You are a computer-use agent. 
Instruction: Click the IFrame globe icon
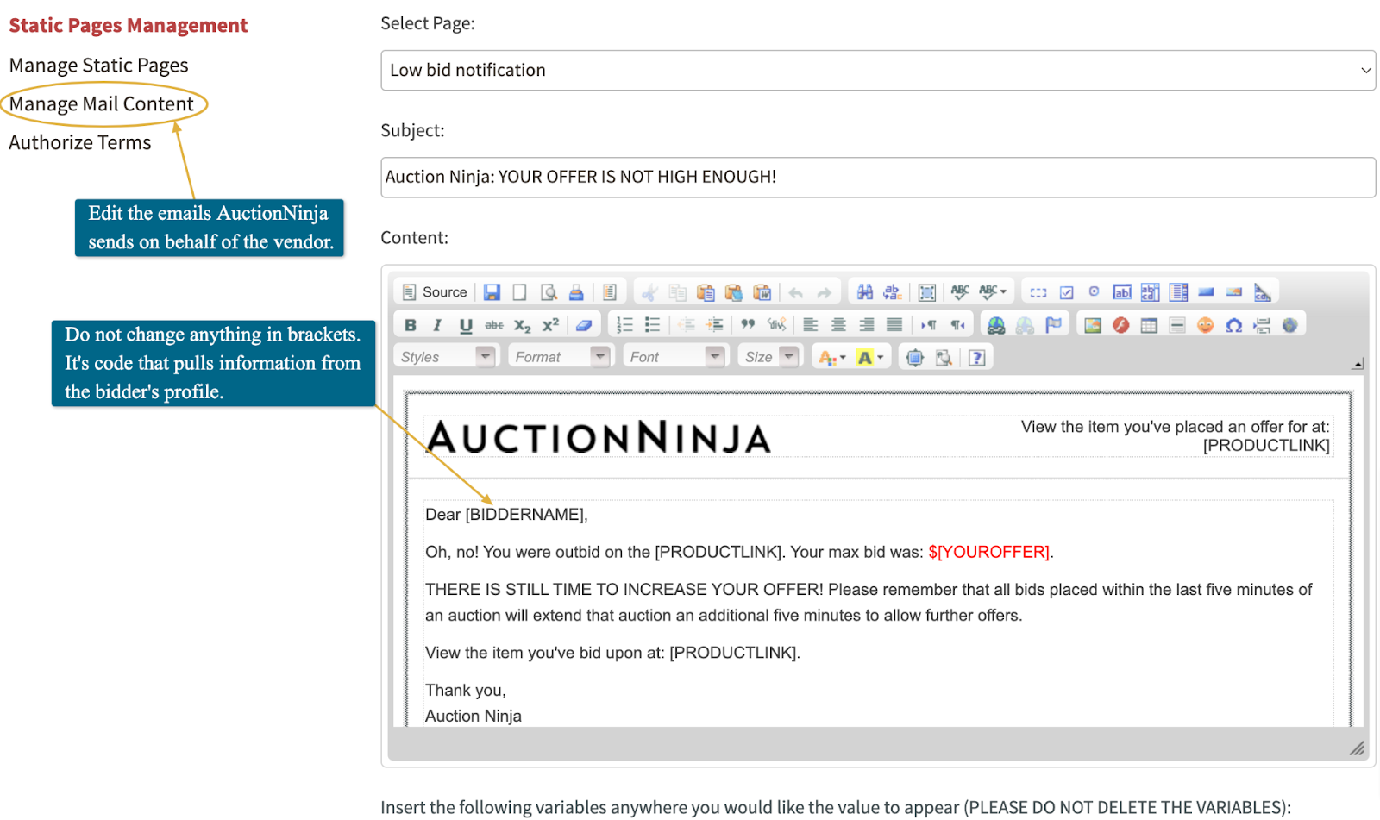click(x=1290, y=325)
